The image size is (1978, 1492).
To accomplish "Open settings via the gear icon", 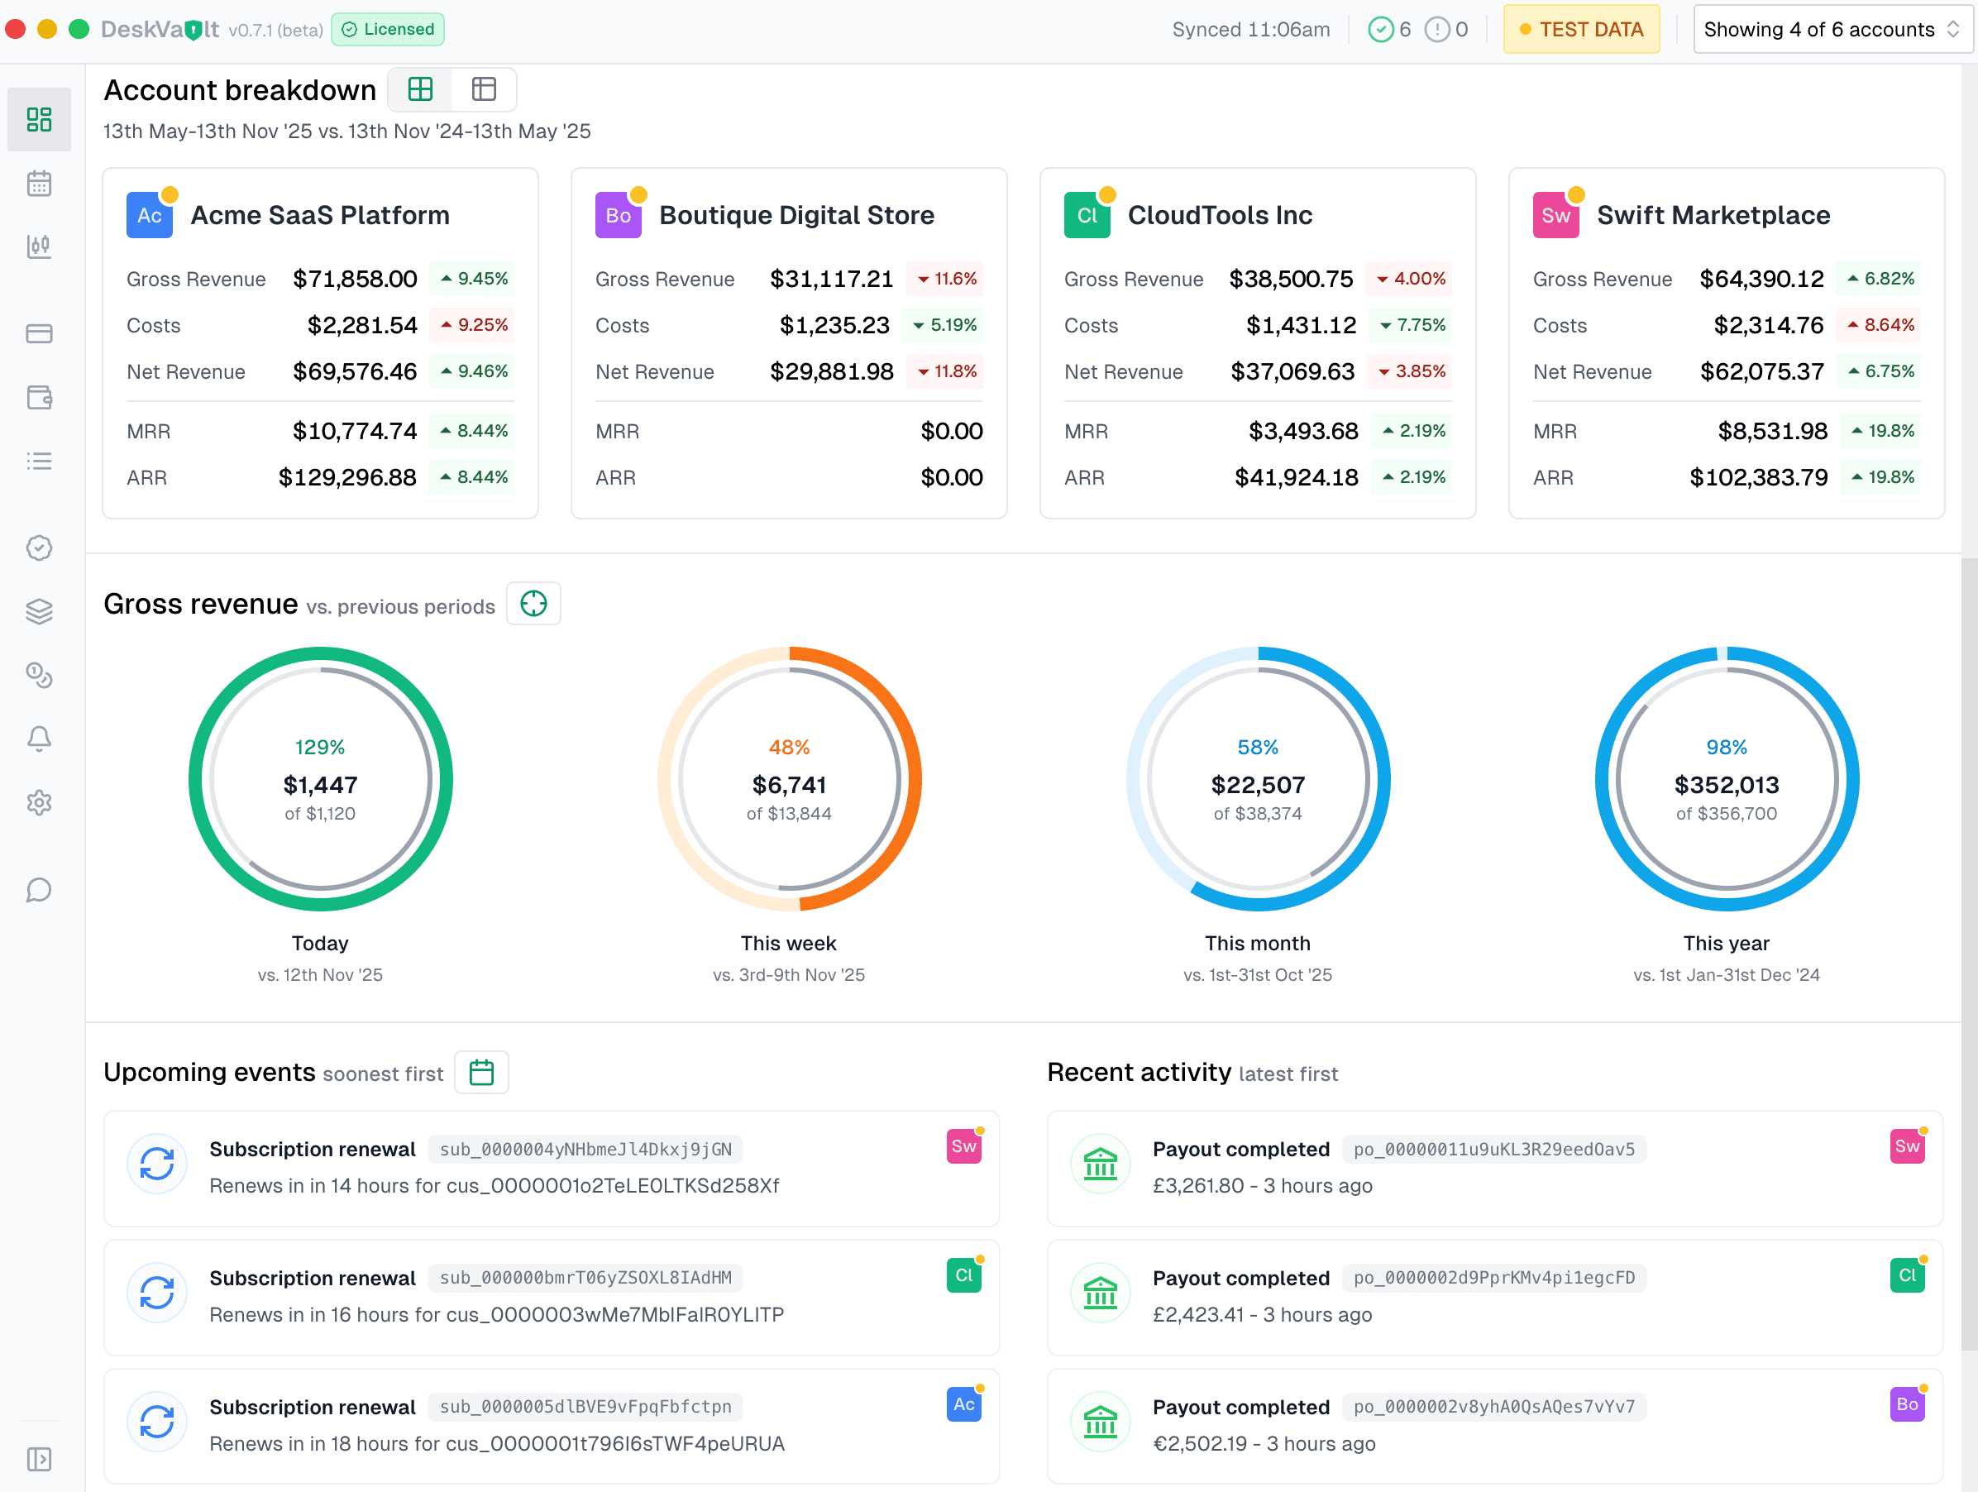I will (x=40, y=802).
